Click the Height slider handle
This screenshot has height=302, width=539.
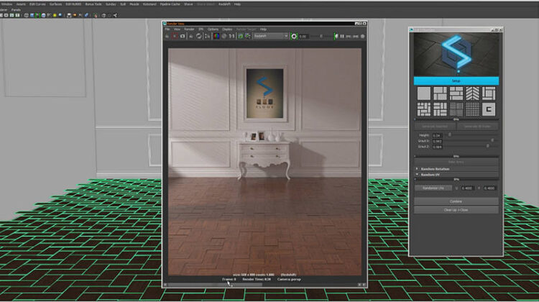click(450, 135)
